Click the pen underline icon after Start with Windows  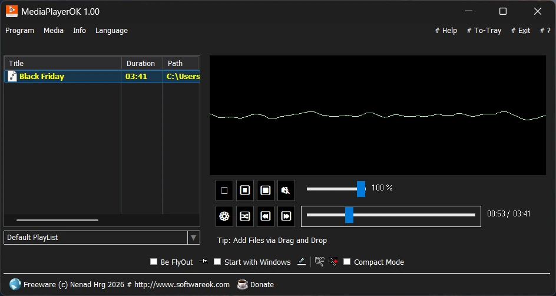pyautogui.click(x=302, y=262)
